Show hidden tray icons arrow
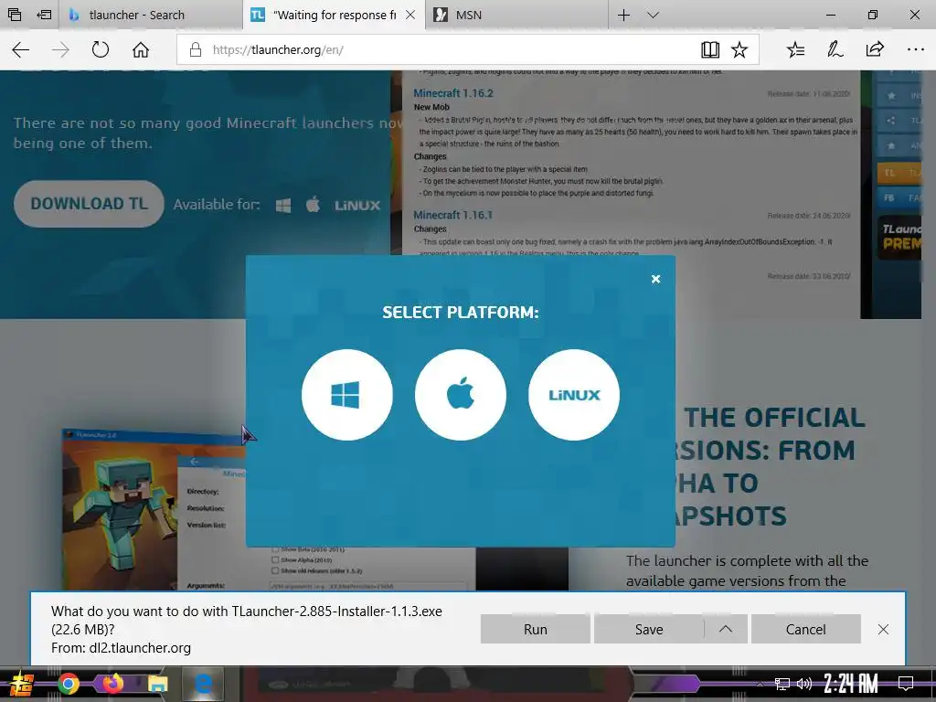Screen dimensions: 936x702 [x=760, y=684]
